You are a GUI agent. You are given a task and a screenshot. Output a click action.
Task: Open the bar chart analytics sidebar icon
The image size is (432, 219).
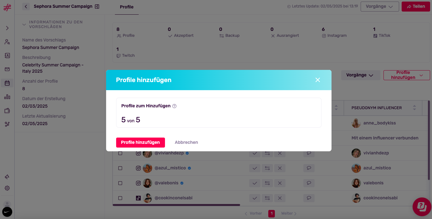tap(7, 97)
